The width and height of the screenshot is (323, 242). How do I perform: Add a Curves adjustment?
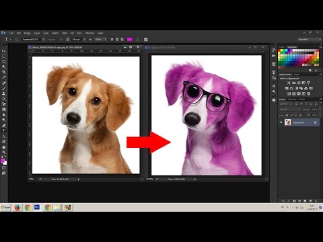point(299,83)
